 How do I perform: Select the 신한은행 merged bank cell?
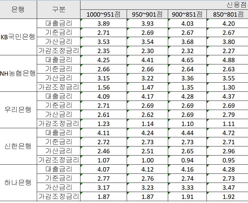[x=18, y=146]
